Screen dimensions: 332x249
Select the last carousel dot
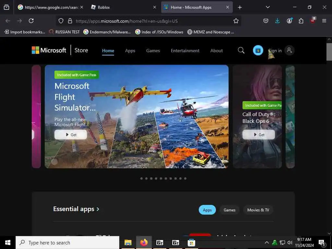pyautogui.click(x=185, y=179)
